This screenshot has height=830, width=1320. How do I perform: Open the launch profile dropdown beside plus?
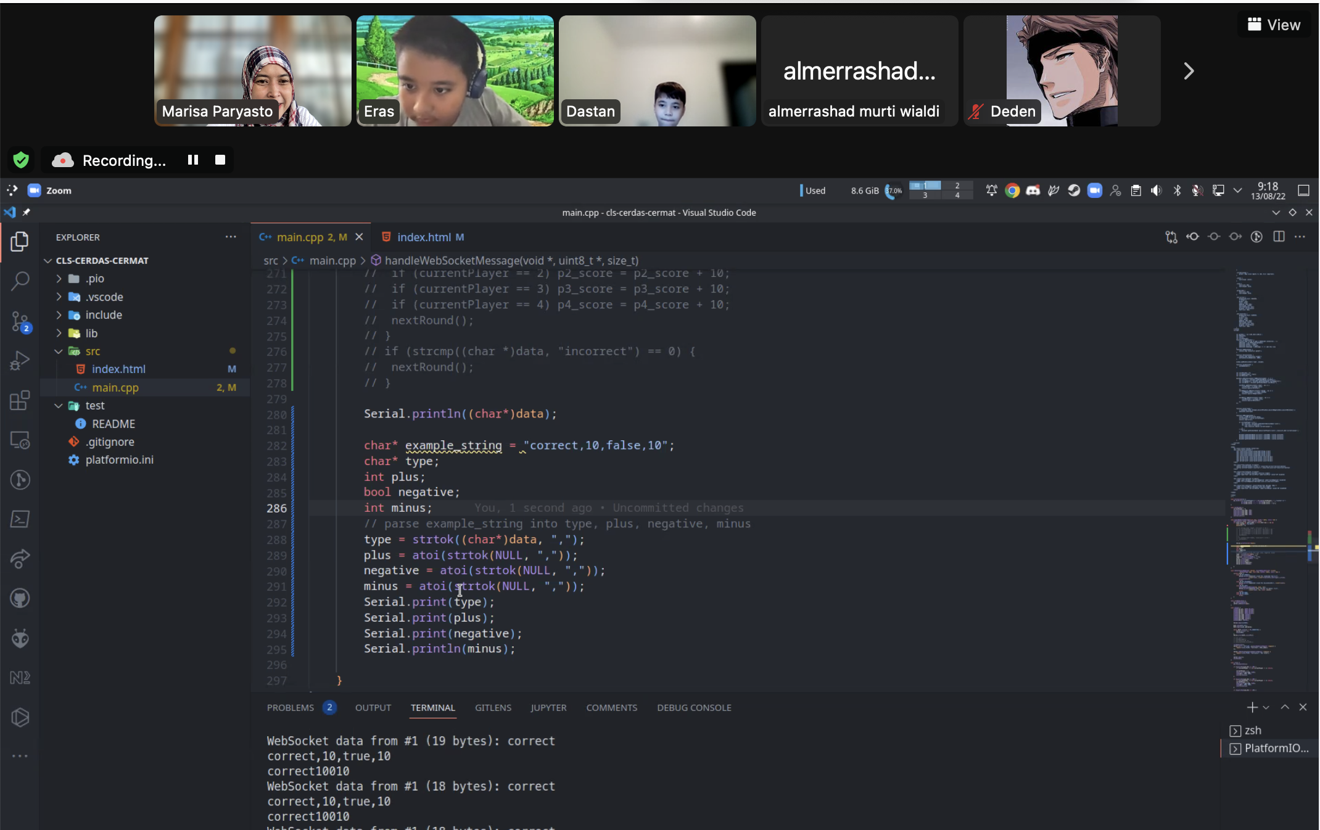tap(1266, 708)
